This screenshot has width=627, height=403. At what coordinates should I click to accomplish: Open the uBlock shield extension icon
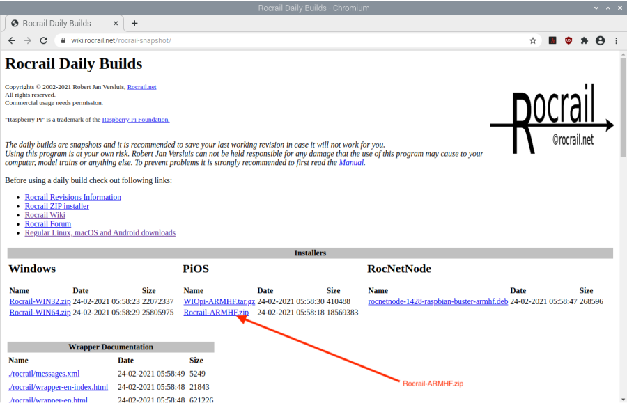[x=568, y=40]
